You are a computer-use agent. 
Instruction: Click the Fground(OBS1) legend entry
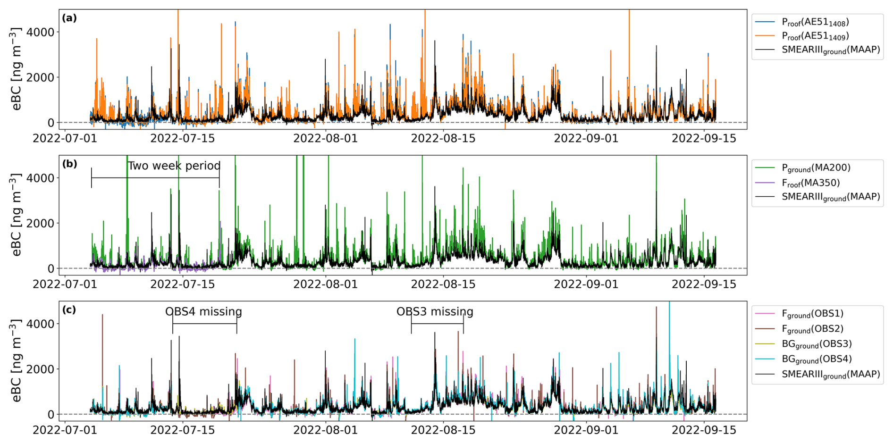tap(800, 314)
